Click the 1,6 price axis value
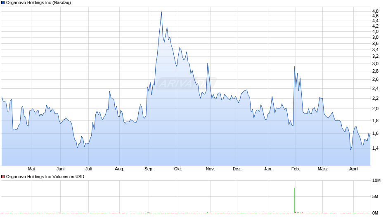Viewport: 388px width, 217px height. pos(375,134)
